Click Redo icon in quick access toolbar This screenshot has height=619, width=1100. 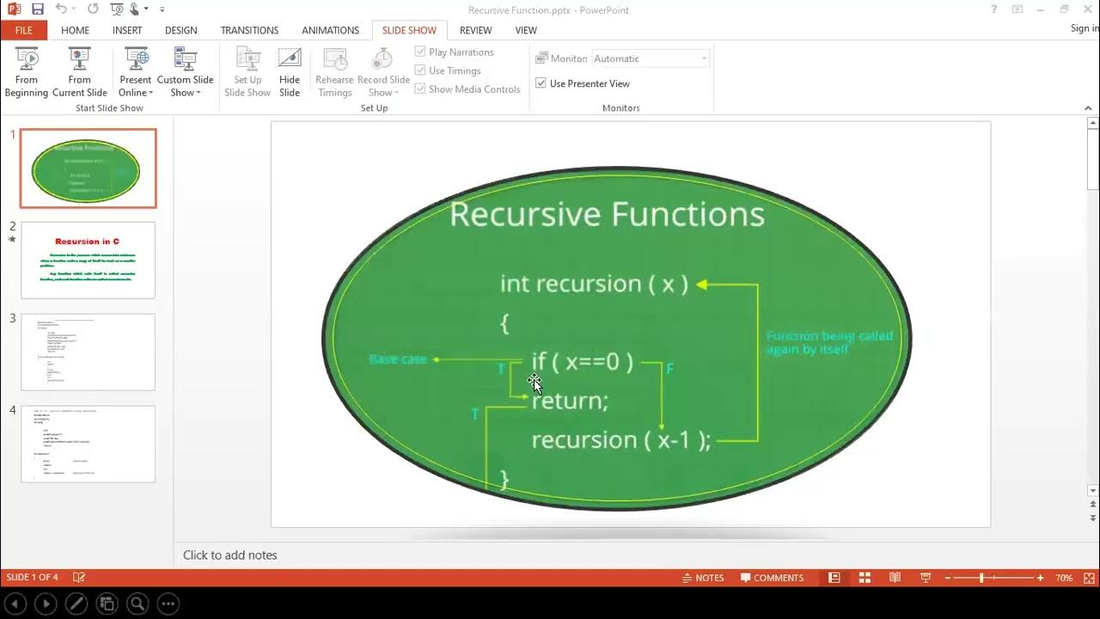coord(92,9)
